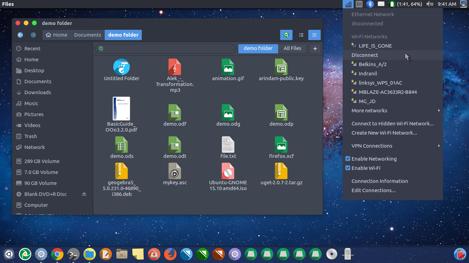The height and width of the screenshot is (263, 469).
Task: Open the animation.gif image
Action: click(x=228, y=67)
